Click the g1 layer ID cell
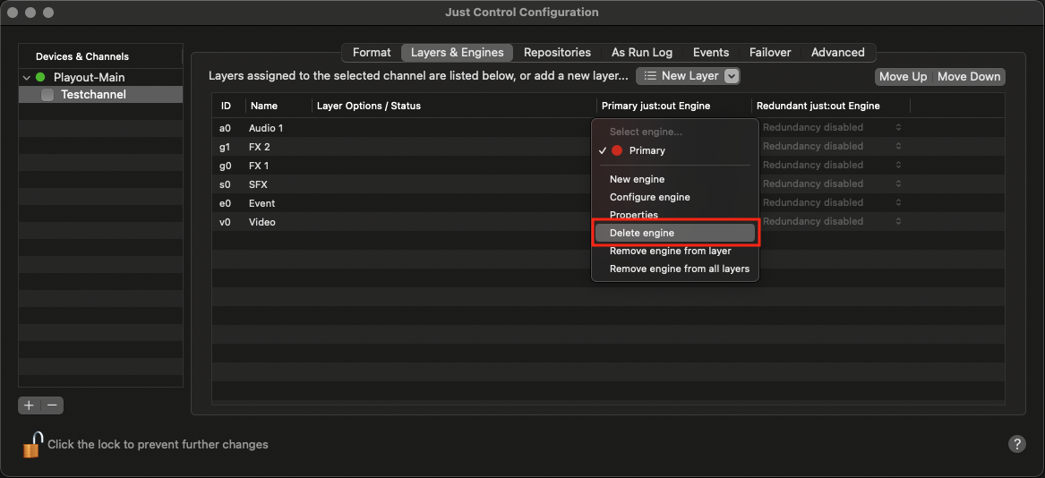Screen dimensions: 1045x478 click(x=225, y=147)
